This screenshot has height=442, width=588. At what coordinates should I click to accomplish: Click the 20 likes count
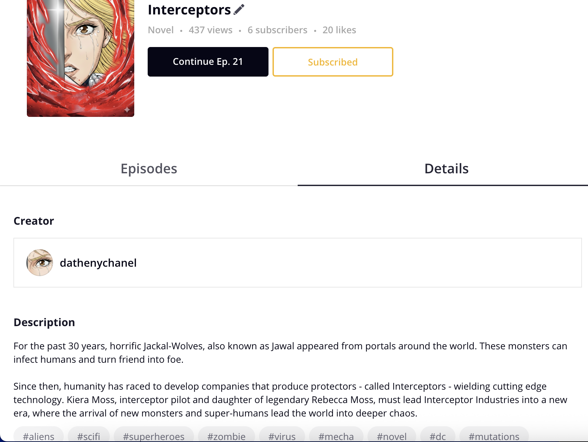coord(339,30)
